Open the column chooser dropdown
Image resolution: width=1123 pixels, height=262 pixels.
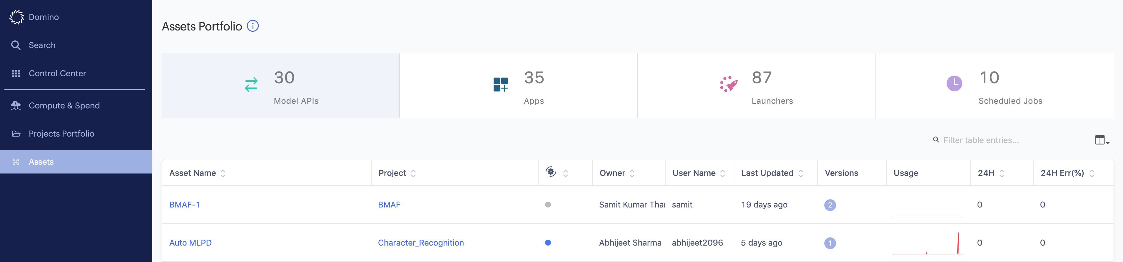pos(1102,140)
